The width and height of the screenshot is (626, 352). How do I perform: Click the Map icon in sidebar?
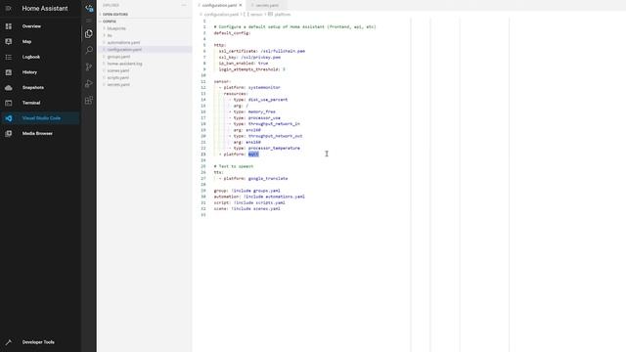pyautogui.click(x=9, y=41)
